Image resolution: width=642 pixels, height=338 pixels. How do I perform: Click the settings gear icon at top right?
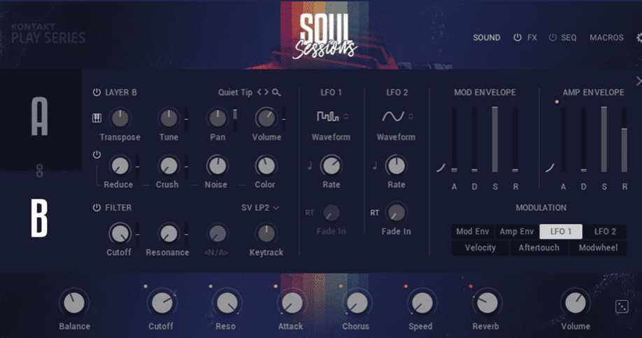tap(639, 38)
